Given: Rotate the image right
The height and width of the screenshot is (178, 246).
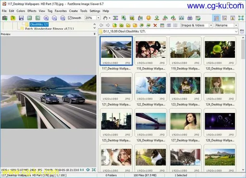Looking at the screenshot, I should (x=173, y=18).
